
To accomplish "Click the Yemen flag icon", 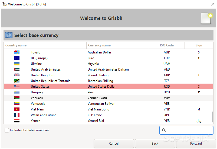I will pyautogui.click(x=17, y=121).
